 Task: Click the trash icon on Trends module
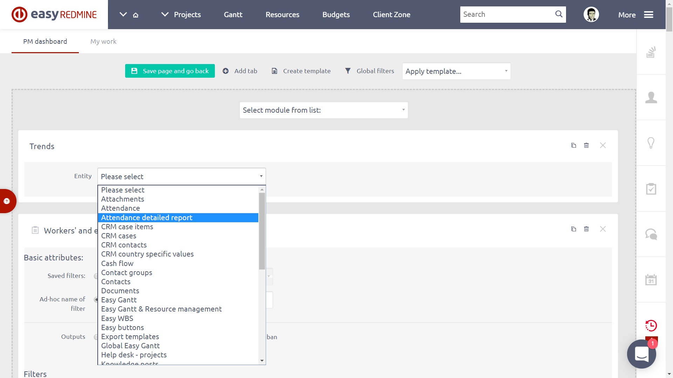click(586, 145)
